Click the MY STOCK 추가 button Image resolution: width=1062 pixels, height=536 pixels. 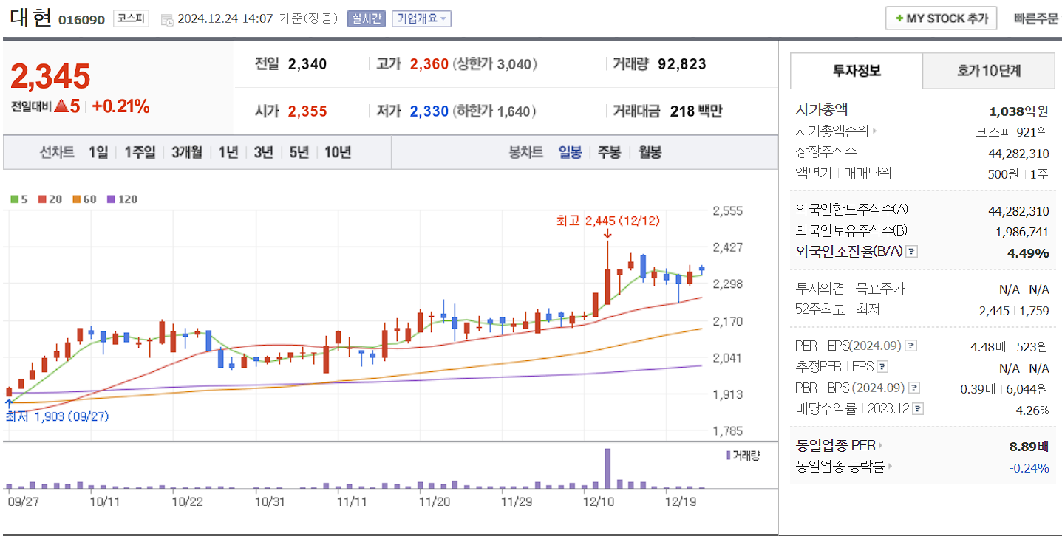pos(940,18)
